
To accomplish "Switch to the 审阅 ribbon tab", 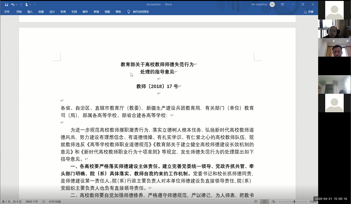I will point(96,12).
